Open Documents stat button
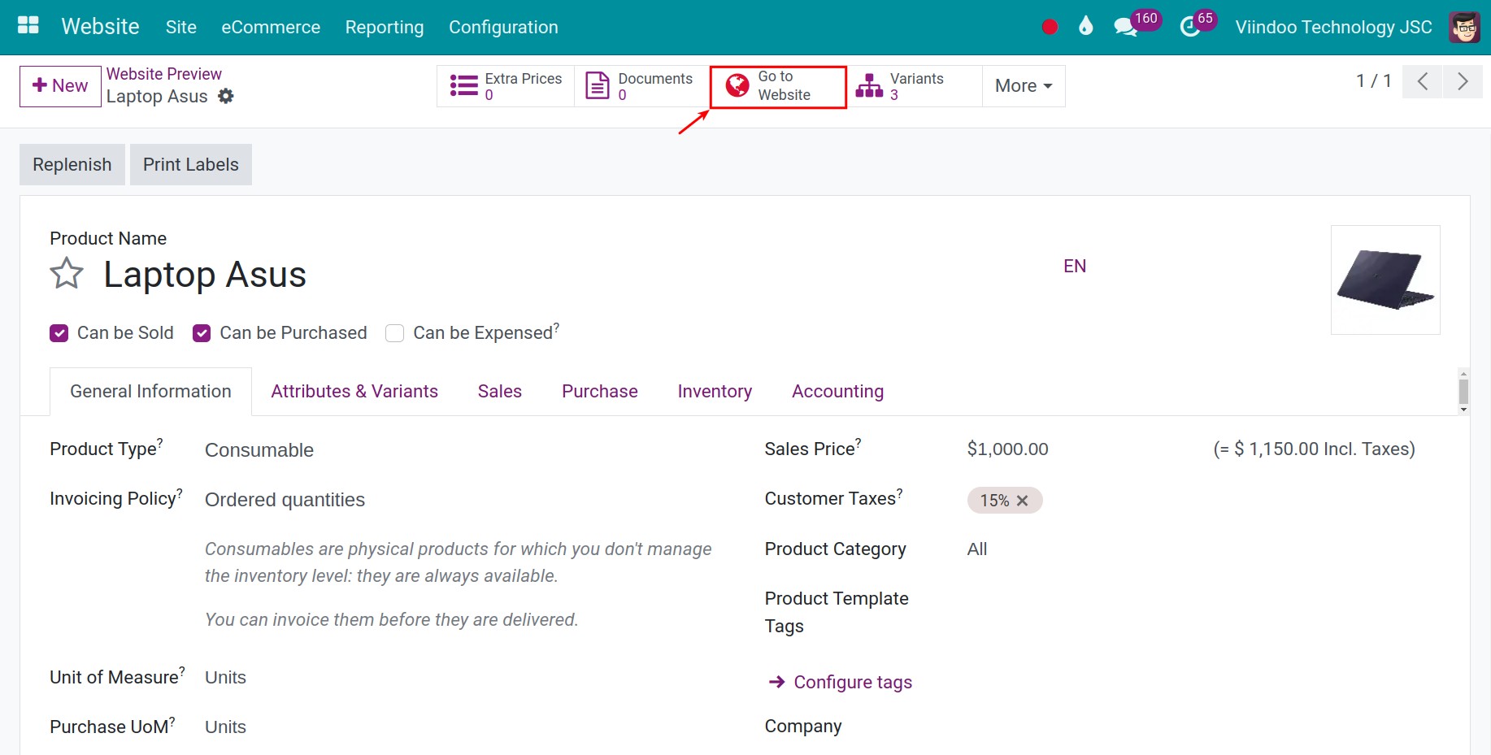The height and width of the screenshot is (755, 1491). [x=641, y=86]
